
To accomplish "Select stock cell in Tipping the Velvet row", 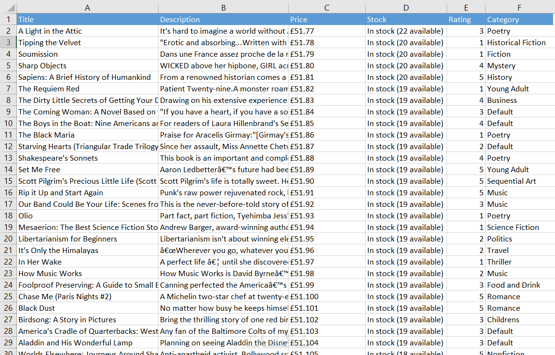I will click(x=406, y=42).
